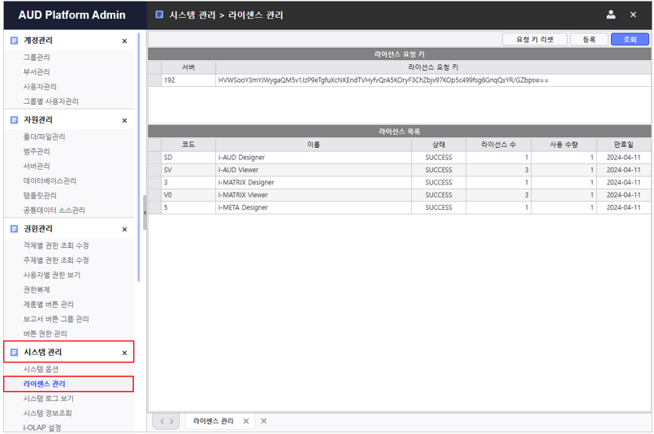Click the sidebar collapse handle

click(145, 213)
